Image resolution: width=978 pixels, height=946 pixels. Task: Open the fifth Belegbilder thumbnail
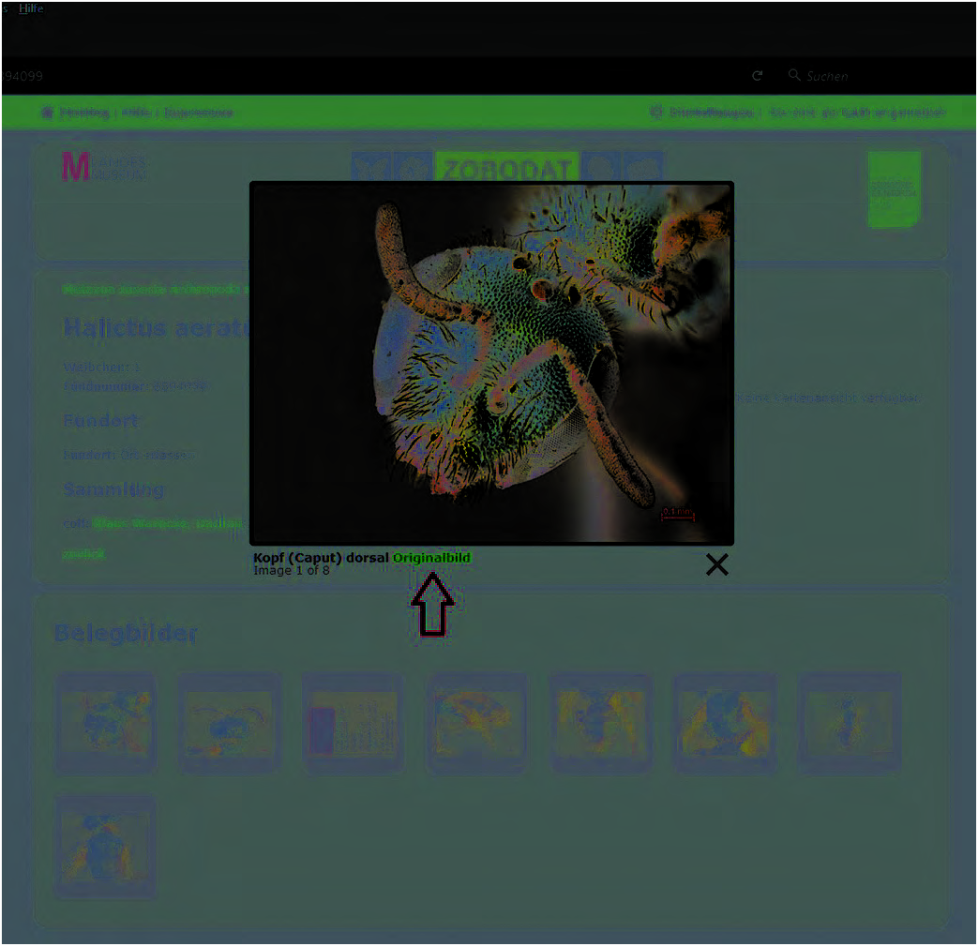coord(601,723)
